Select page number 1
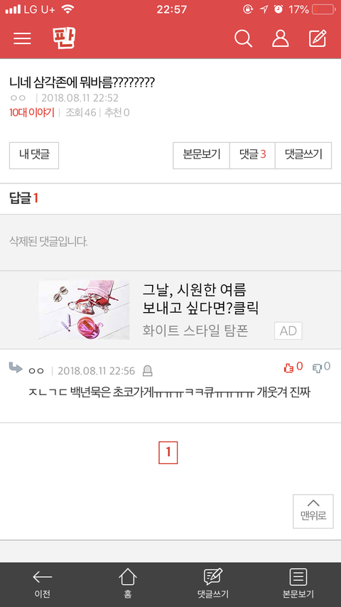This screenshot has width=341, height=607. pyautogui.click(x=168, y=453)
